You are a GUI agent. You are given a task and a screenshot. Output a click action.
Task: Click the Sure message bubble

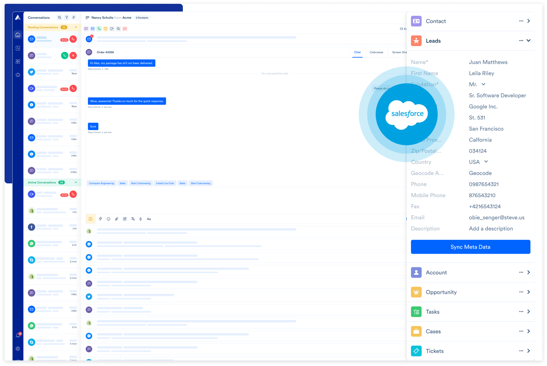tap(93, 126)
